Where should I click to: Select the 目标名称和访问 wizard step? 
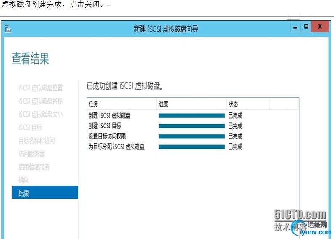[37, 141]
